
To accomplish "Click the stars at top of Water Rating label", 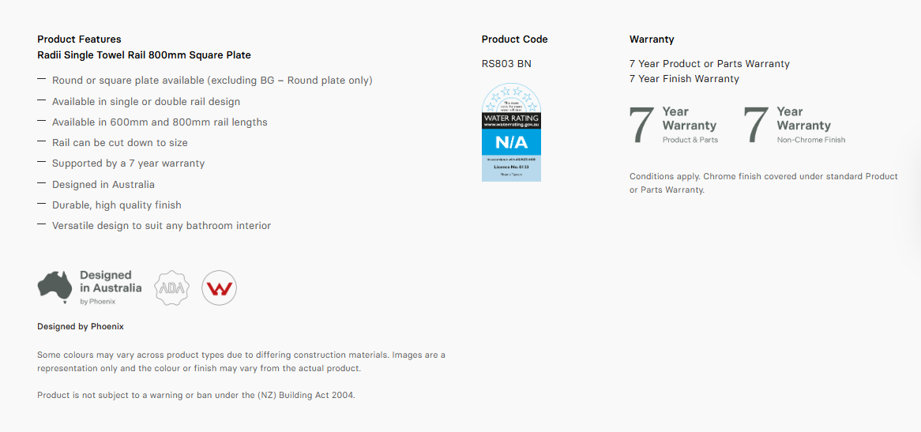I will 511,97.
